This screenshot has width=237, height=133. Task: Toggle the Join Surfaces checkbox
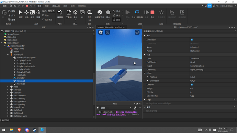click(43, 20)
